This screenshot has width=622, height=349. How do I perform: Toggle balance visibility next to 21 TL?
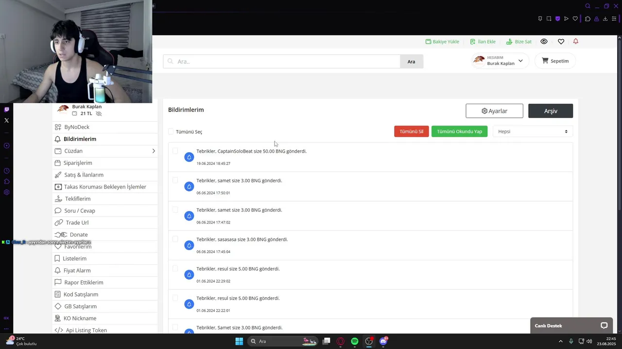tap(99, 113)
